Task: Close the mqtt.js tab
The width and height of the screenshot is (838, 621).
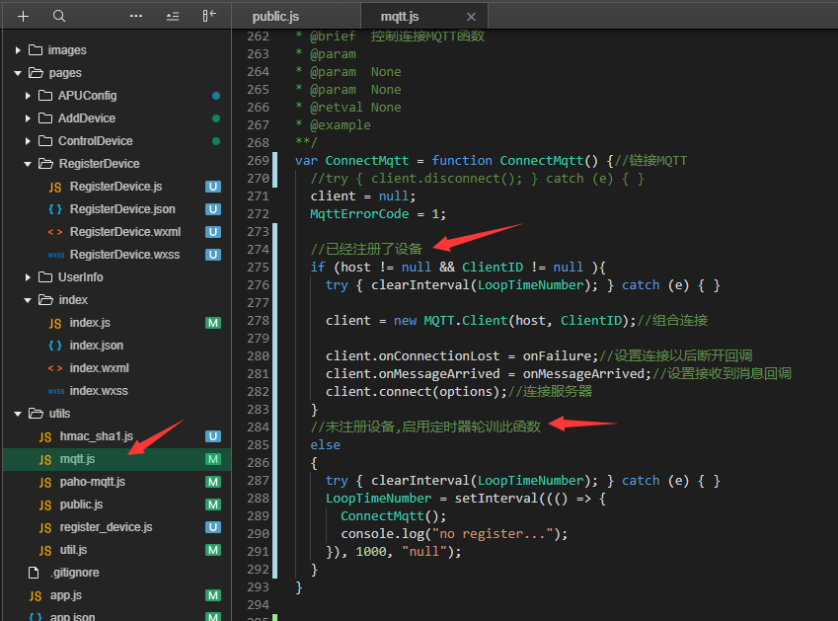Action: [471, 17]
